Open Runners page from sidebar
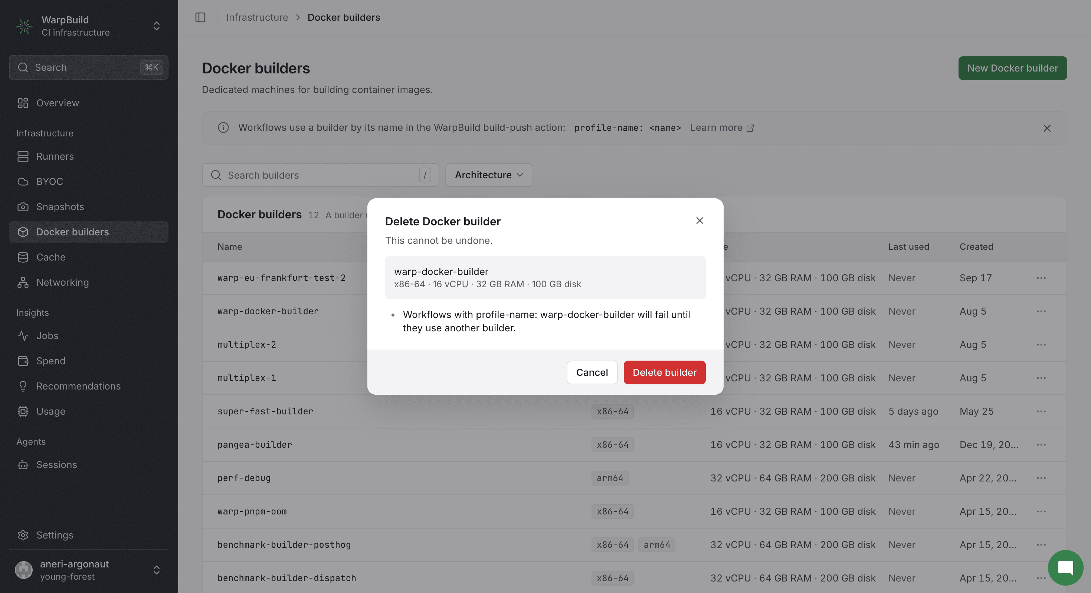1091x593 pixels. [89, 156]
